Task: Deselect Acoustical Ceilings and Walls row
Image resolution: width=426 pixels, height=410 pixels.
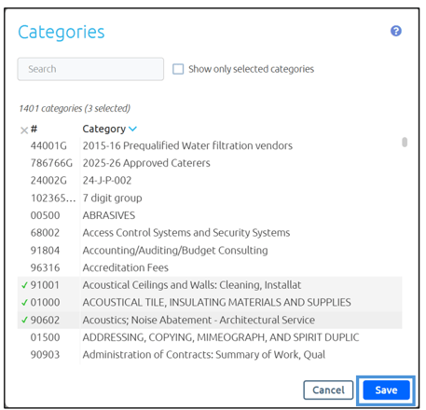Action: point(210,285)
